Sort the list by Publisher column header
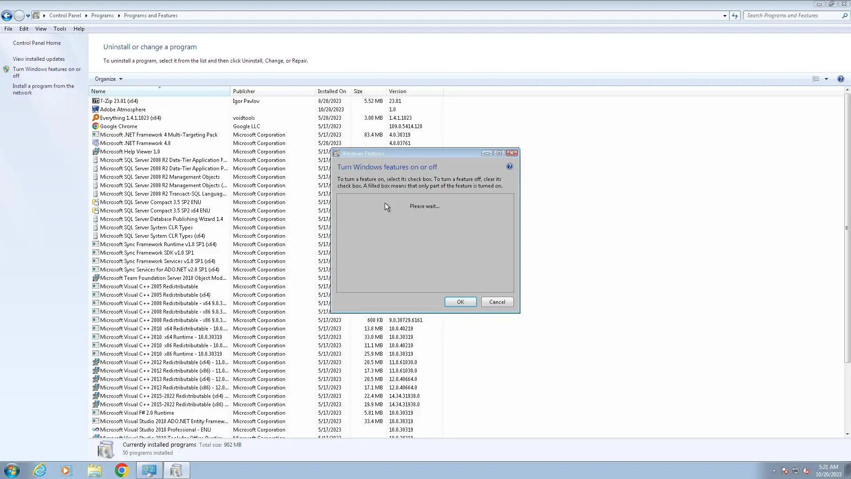The width and height of the screenshot is (851, 479). point(244,91)
